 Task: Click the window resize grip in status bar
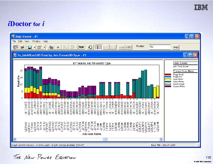pyautogui.click(x=199, y=145)
